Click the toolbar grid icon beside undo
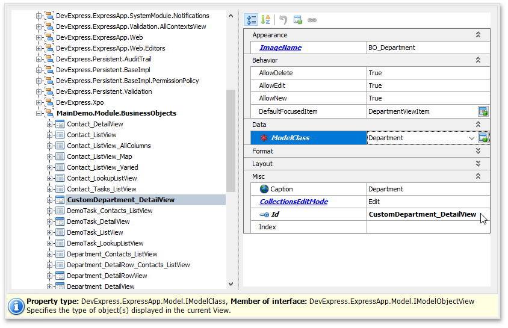This screenshot has width=508, height=328. click(x=297, y=20)
